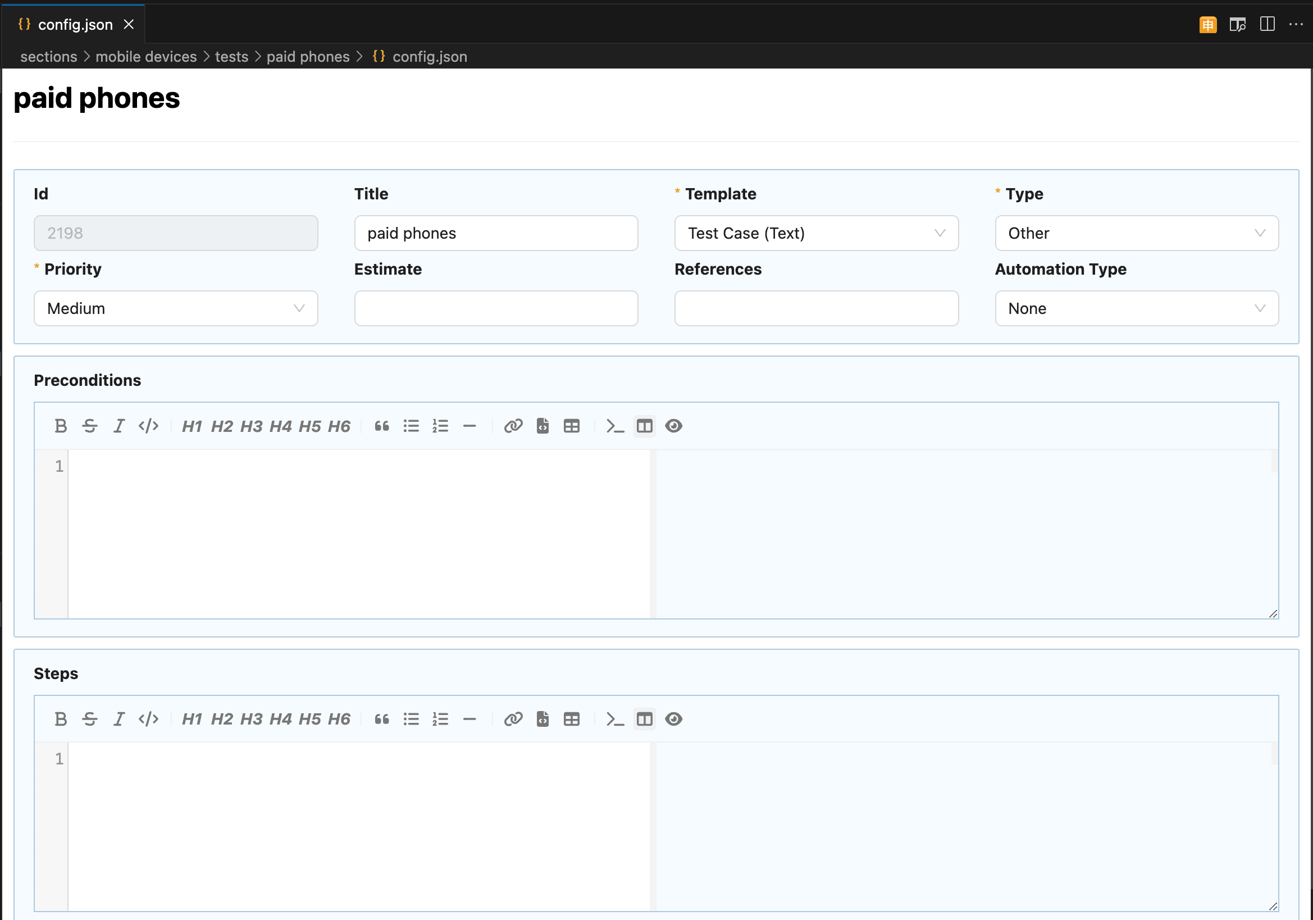Open the Template dropdown
The height and width of the screenshot is (920, 1313).
(x=816, y=233)
